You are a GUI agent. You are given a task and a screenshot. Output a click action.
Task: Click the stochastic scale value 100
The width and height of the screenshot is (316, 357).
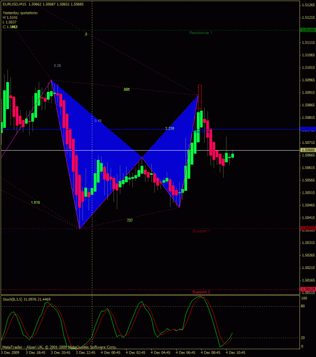pyautogui.click(x=304, y=298)
